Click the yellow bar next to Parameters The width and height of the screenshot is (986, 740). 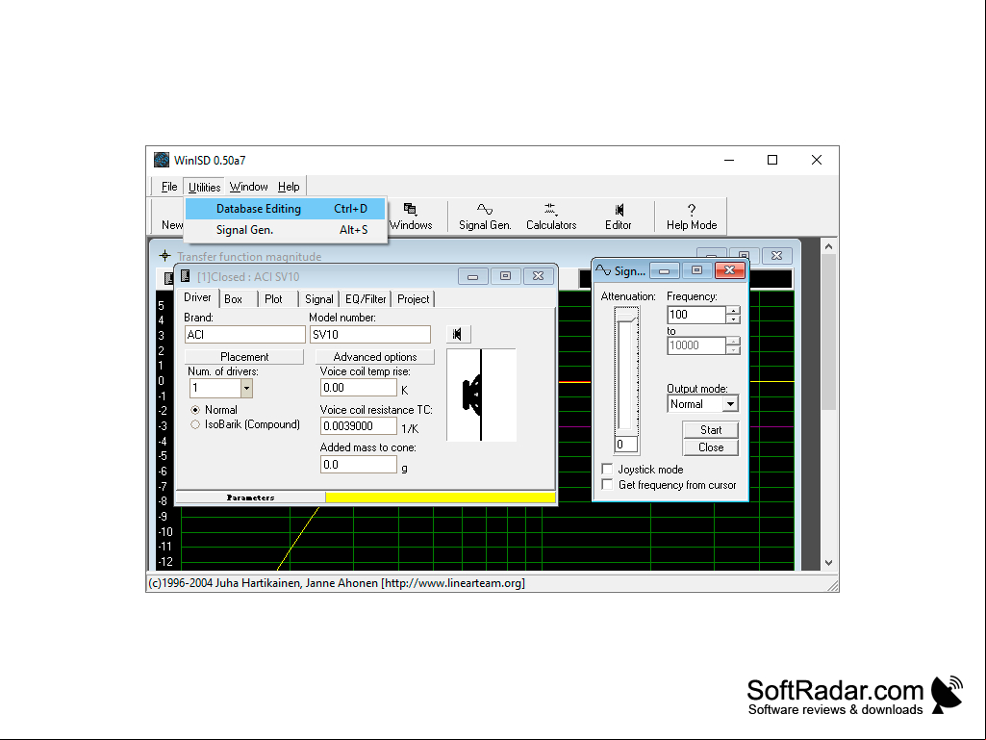pos(441,498)
